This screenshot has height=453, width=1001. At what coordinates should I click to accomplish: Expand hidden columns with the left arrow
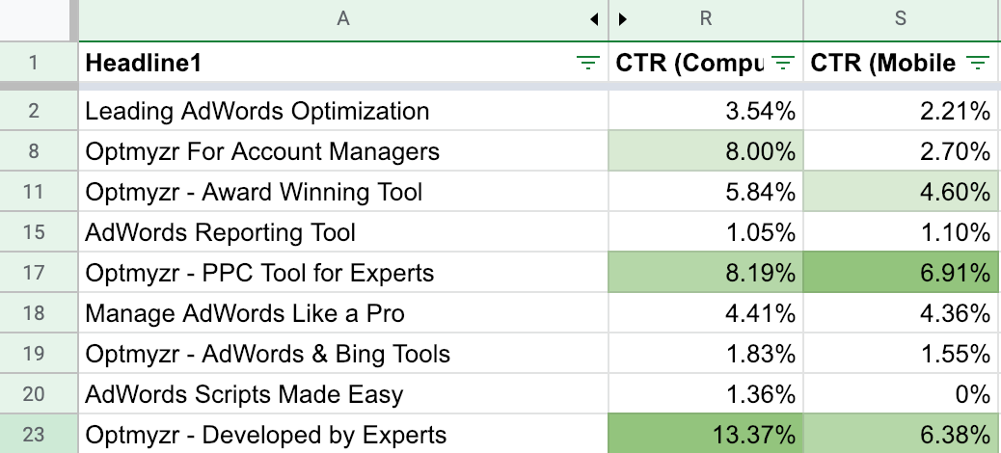[x=594, y=18]
